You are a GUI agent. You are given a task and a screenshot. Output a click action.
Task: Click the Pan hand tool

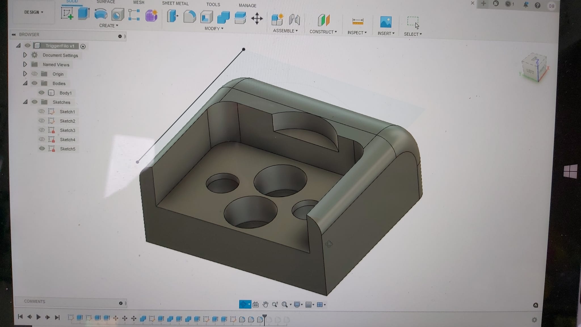click(265, 305)
